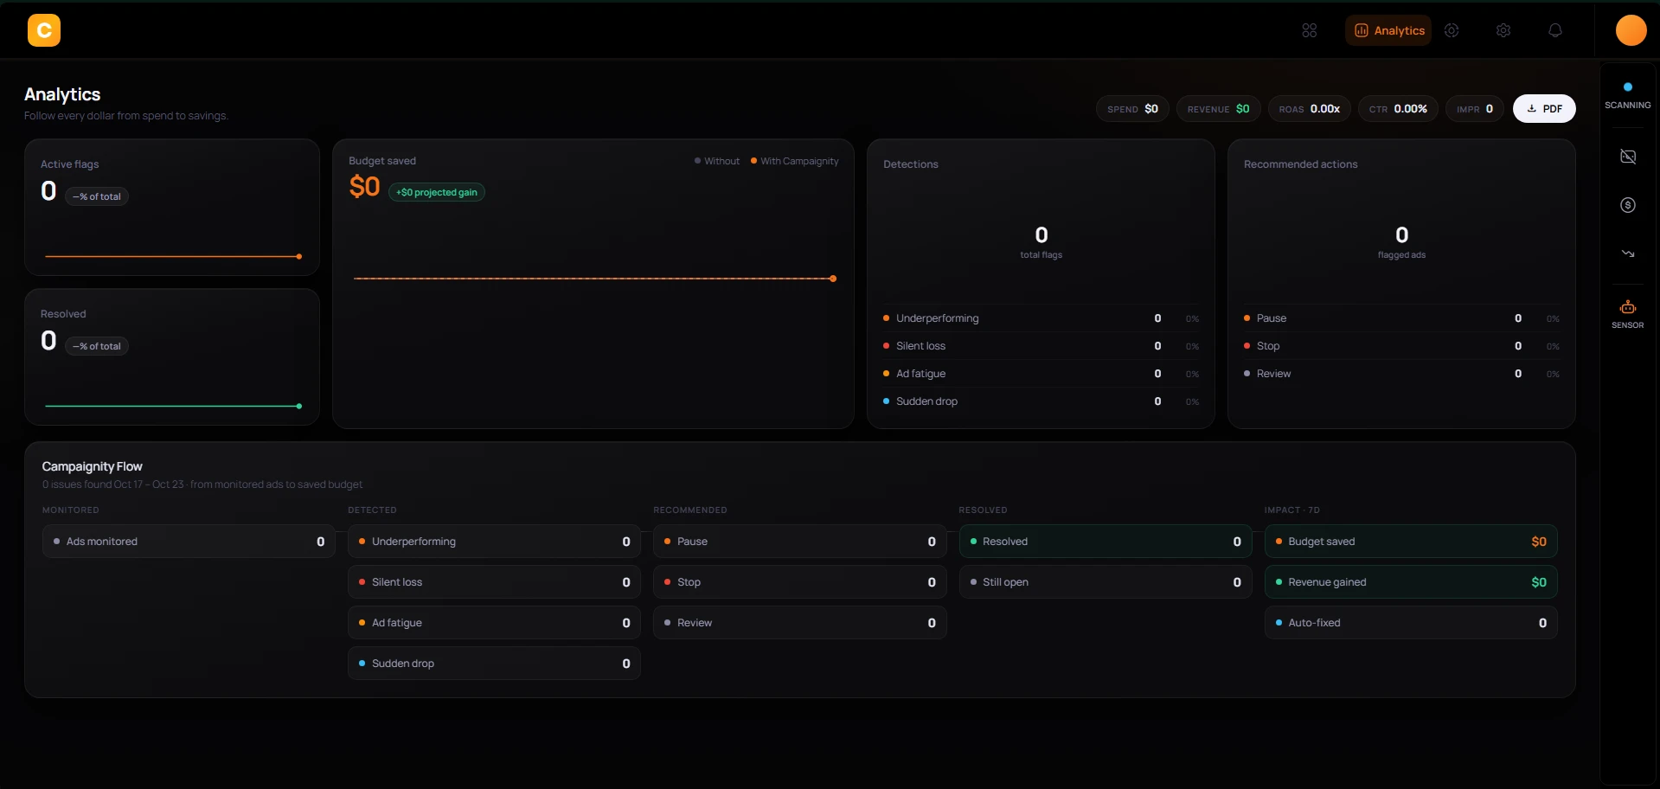Click Silent loss row in Detections card

1041,346
